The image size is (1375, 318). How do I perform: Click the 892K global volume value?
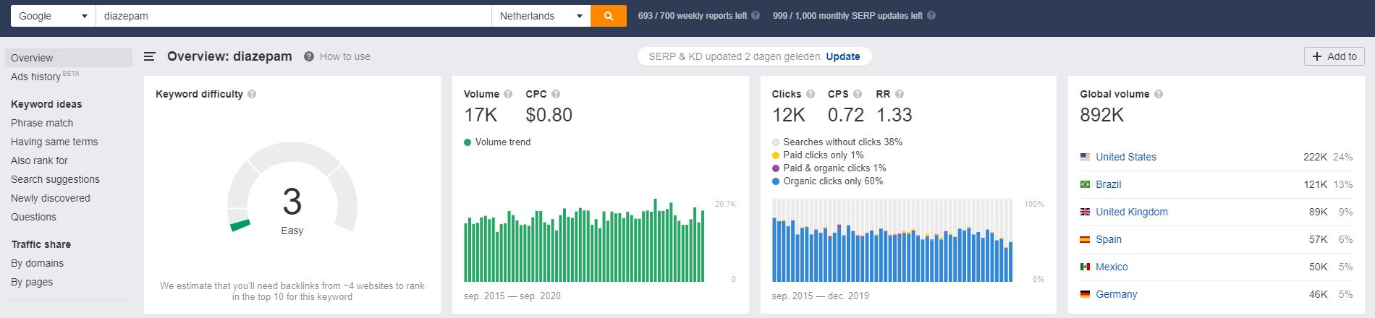(1102, 115)
